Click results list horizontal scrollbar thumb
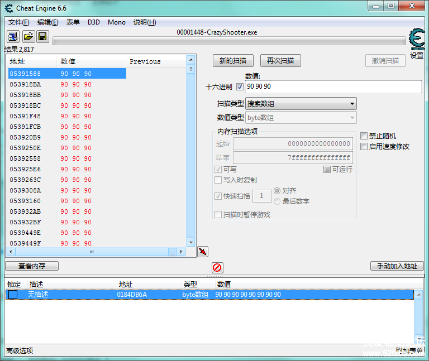Image resolution: width=429 pixels, height=361 pixels. pyautogui.click(x=92, y=252)
